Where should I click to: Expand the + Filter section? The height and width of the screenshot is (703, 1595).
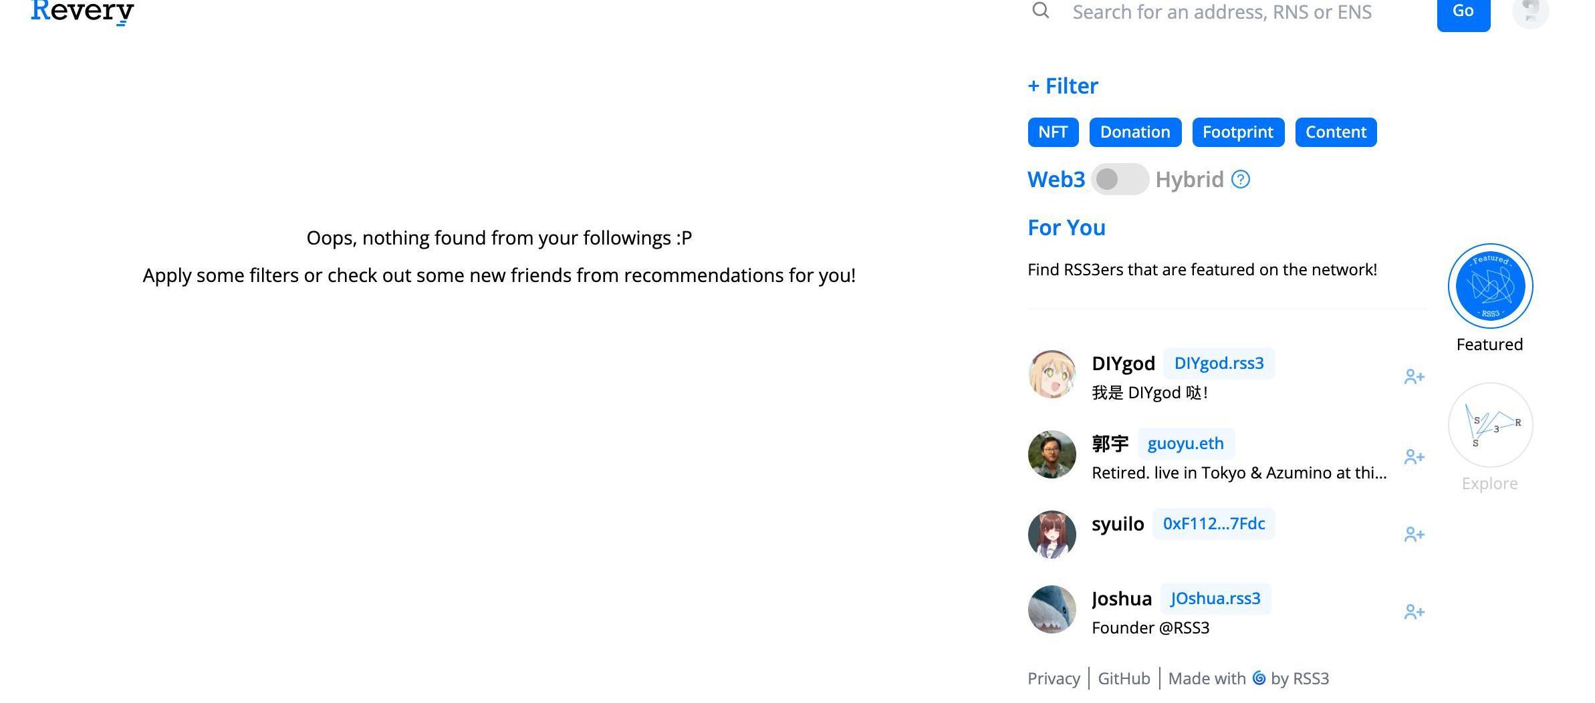(x=1063, y=86)
